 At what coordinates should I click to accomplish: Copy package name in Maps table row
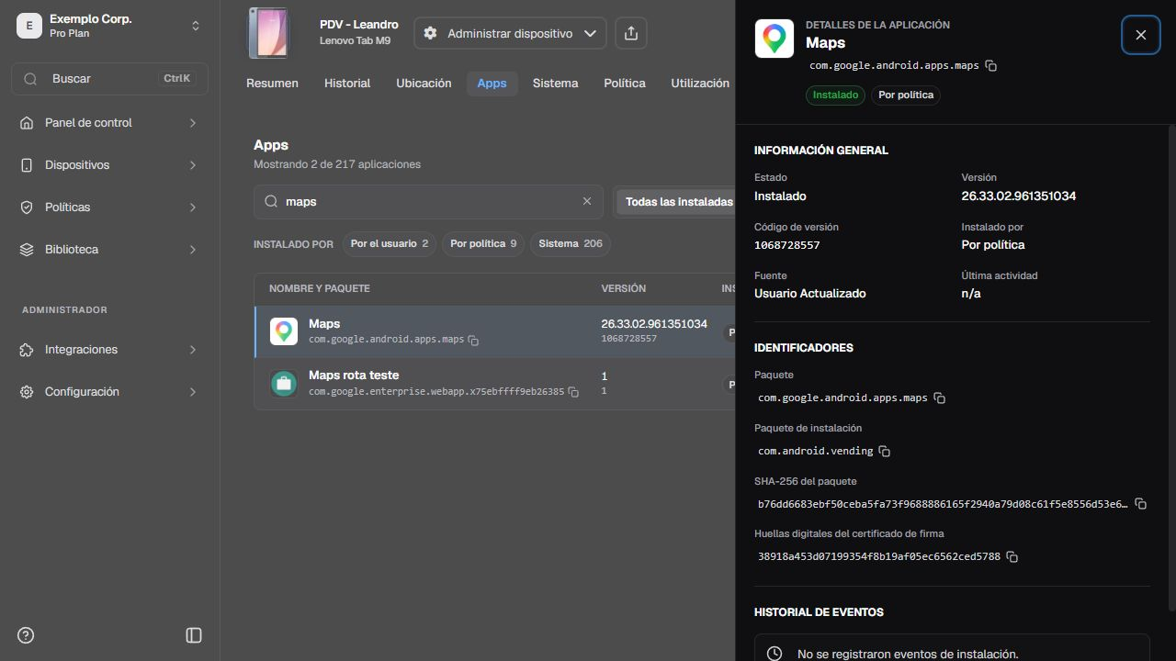[473, 341]
